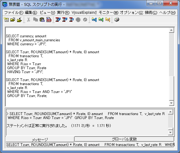Save the script with the save icon
Viewport: 180px width, 153px height.
20,20
